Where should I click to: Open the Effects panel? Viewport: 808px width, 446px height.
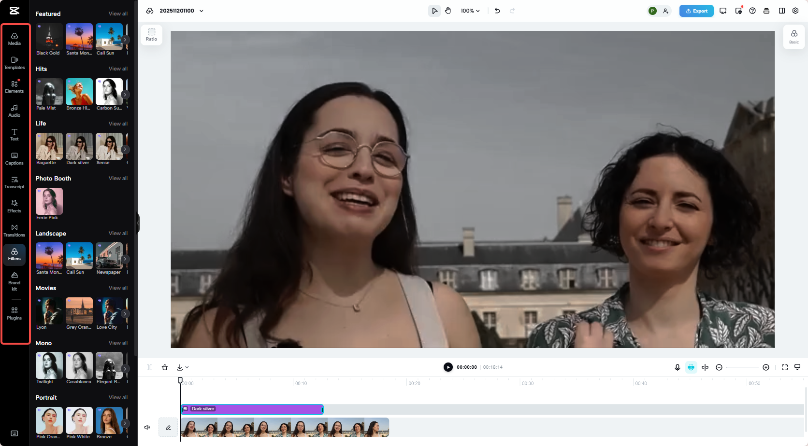(x=14, y=207)
